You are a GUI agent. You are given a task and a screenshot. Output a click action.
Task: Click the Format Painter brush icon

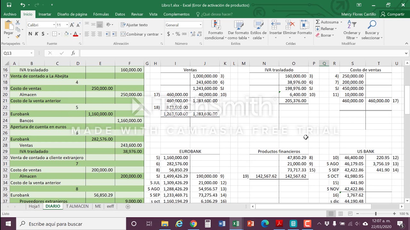[18, 37]
